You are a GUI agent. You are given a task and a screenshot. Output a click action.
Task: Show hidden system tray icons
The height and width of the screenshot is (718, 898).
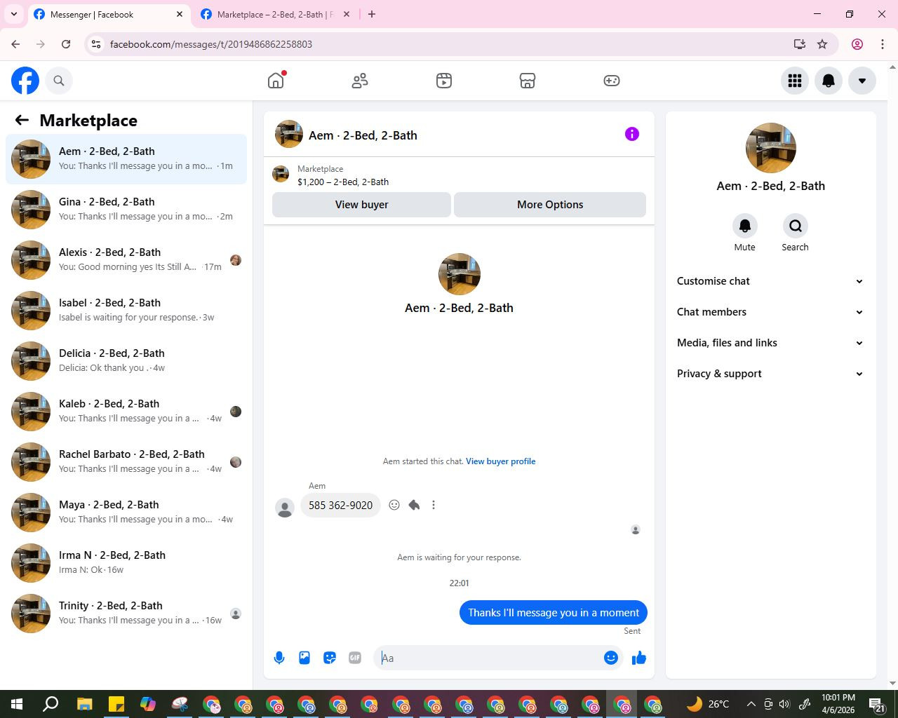coord(751,704)
